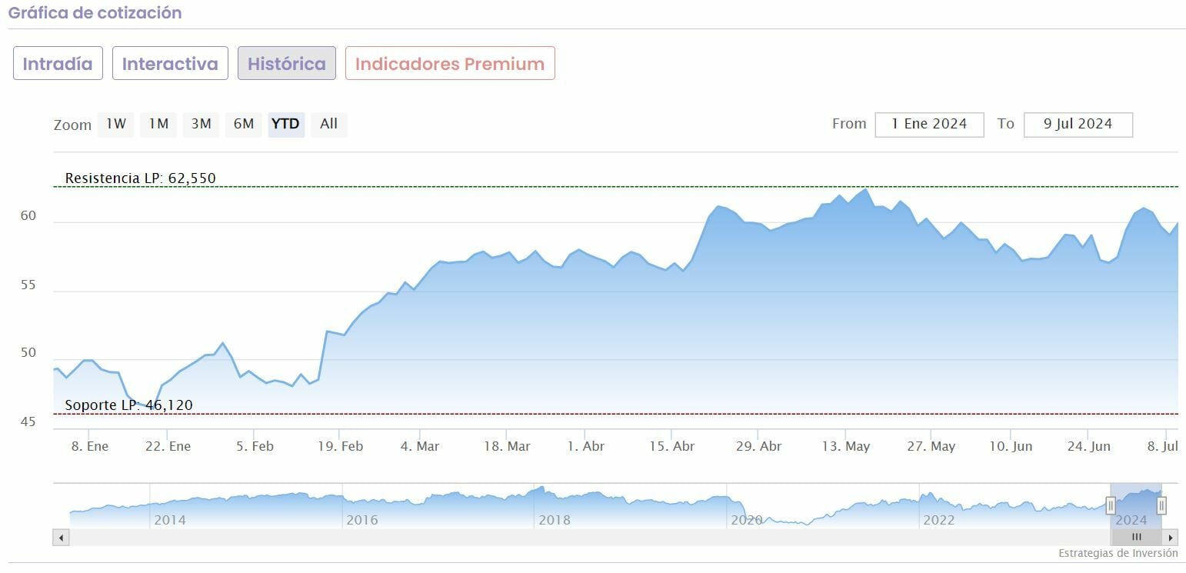Activate the YTD zoom button
Image resolution: width=1186 pixels, height=573 pixels.
tap(286, 124)
